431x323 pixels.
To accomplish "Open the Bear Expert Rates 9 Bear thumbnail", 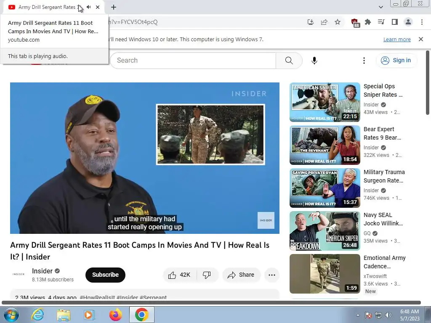I will (325, 145).
